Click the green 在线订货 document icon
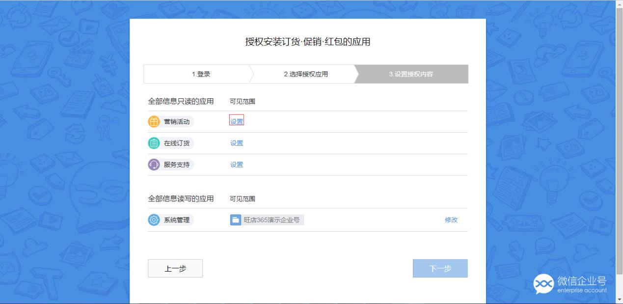 click(x=154, y=143)
